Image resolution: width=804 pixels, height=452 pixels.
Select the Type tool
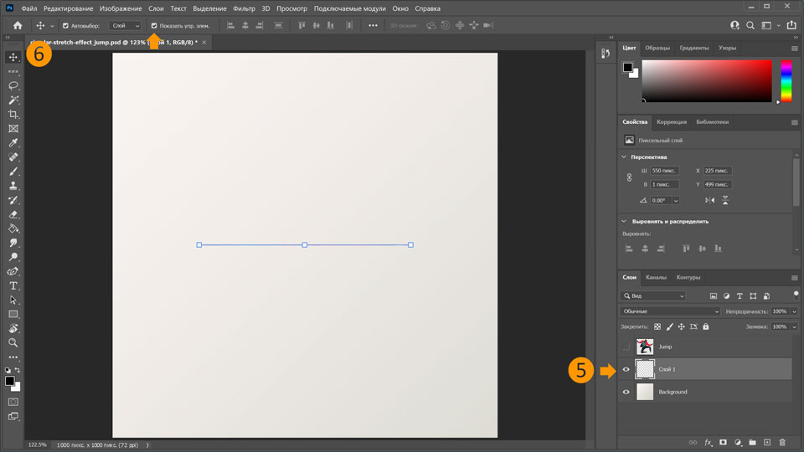click(x=13, y=285)
